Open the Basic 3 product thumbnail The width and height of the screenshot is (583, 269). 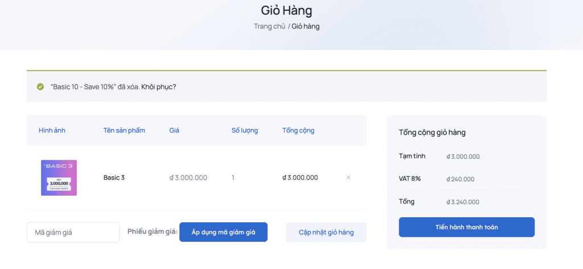(x=59, y=177)
